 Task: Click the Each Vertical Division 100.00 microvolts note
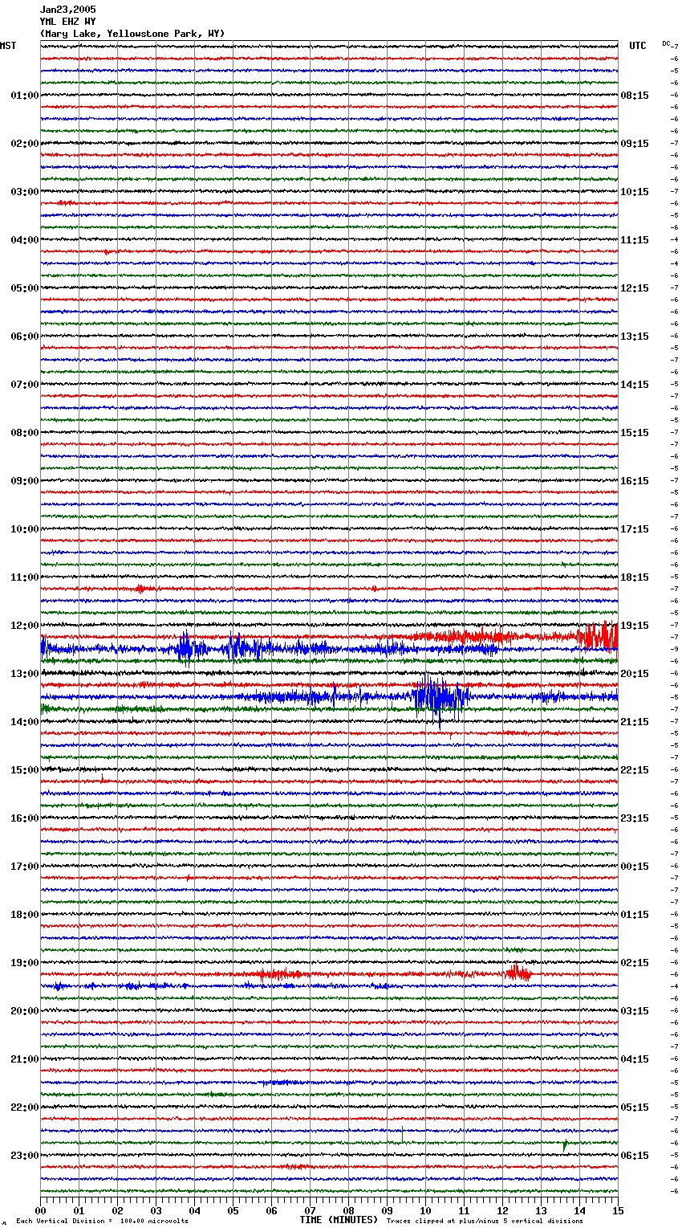pyautogui.click(x=102, y=1222)
